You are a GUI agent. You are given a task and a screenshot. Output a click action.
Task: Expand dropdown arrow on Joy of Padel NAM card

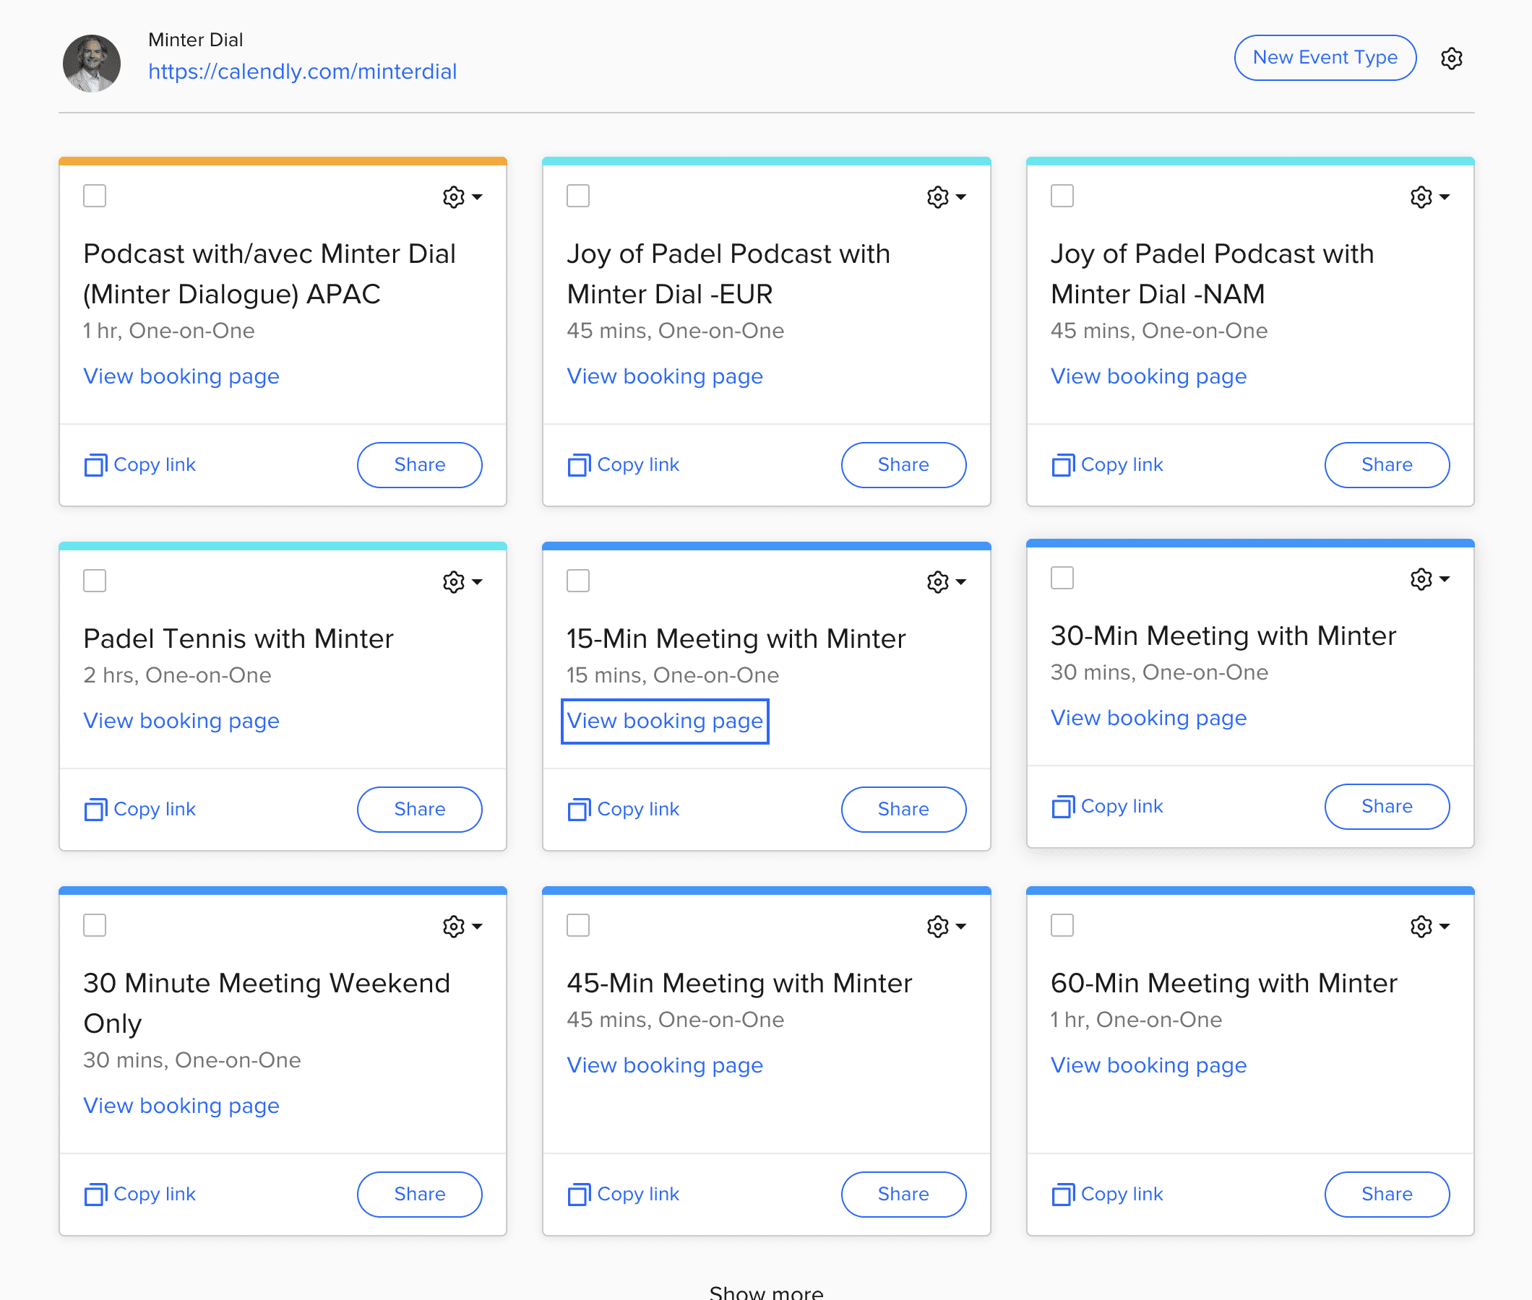click(1445, 196)
